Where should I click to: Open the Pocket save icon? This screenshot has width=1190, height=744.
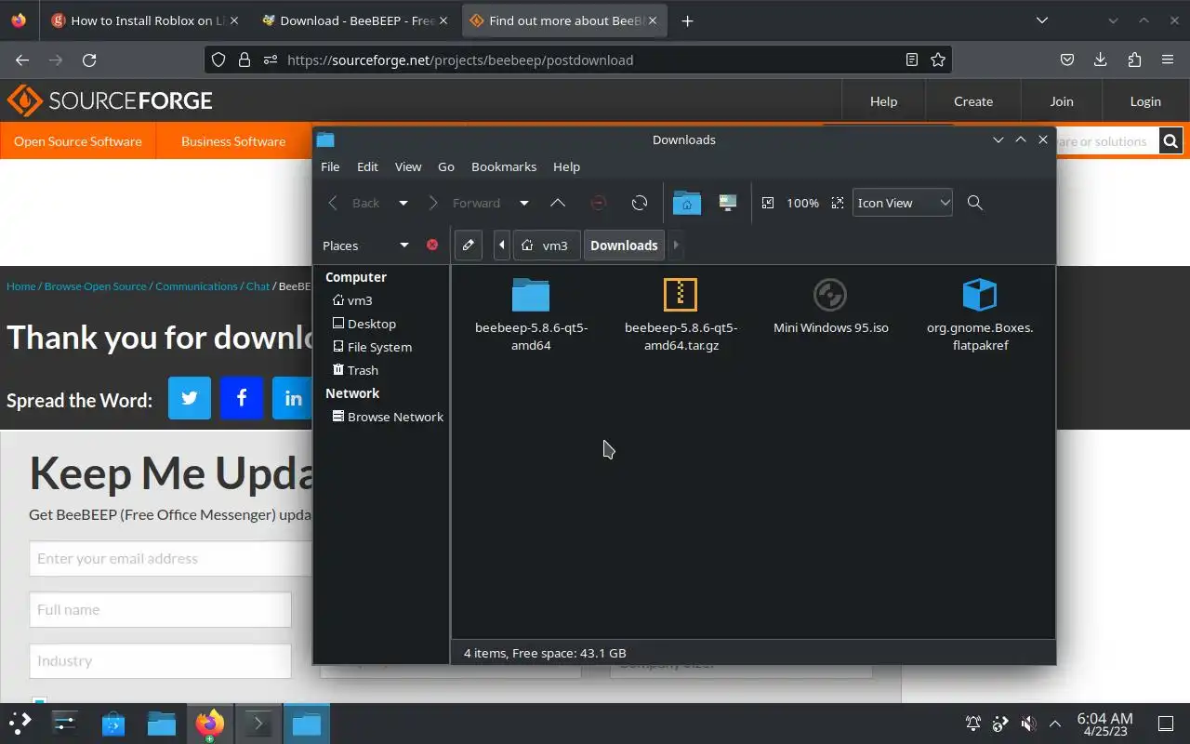click(x=1067, y=60)
